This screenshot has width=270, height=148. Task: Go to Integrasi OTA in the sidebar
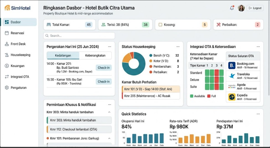coord(20,77)
